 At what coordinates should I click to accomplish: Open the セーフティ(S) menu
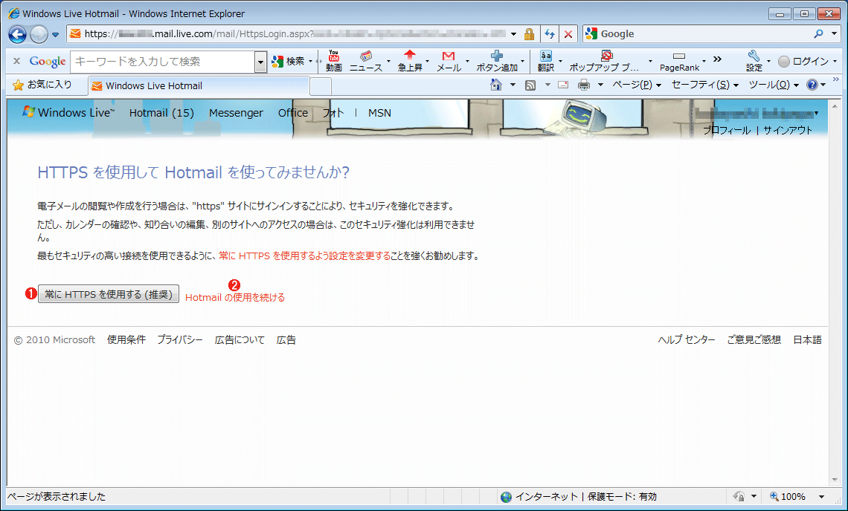pos(704,85)
